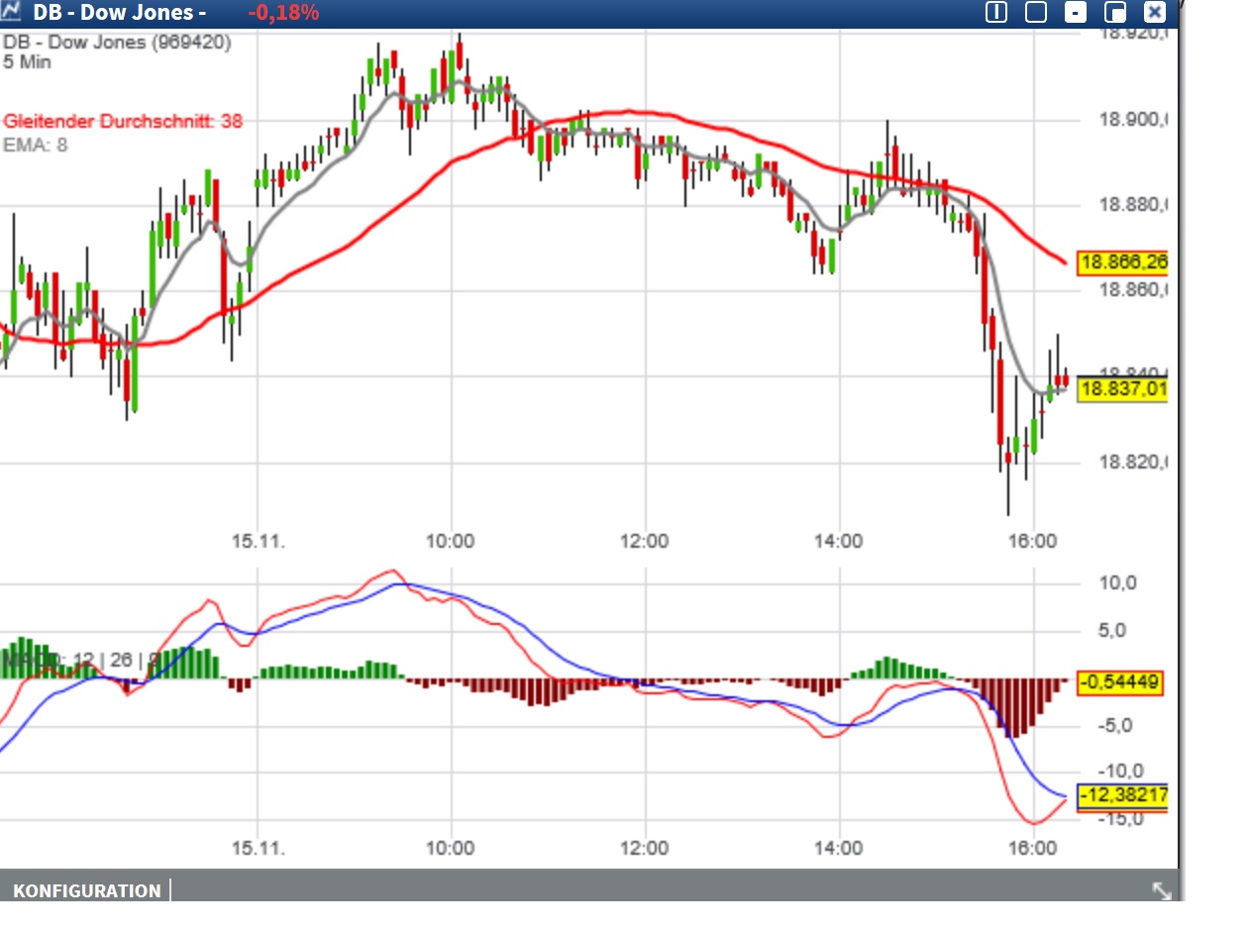Select the 18.866,26 moving average value label
This screenshot has width=1250, height=932.
point(1120,261)
